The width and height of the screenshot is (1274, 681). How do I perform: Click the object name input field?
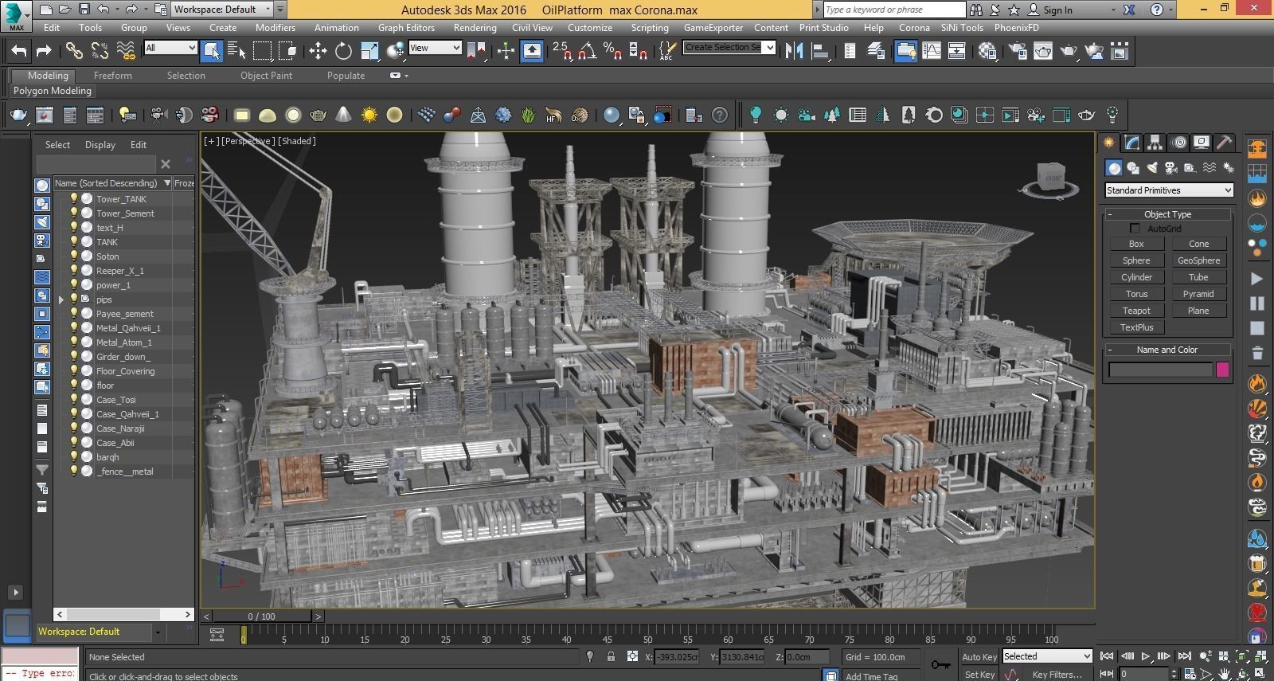[x=1161, y=370]
